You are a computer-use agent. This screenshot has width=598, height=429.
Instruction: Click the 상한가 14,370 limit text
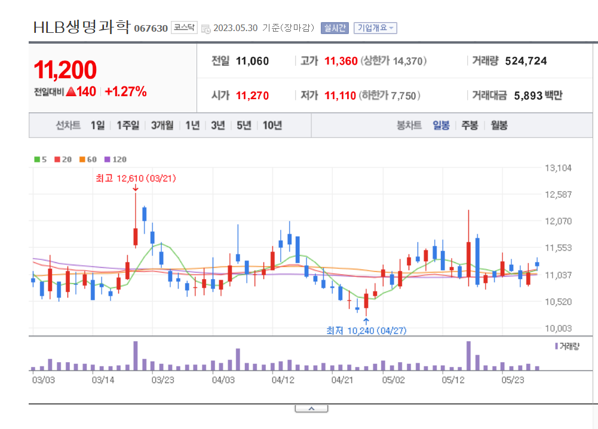(393, 61)
